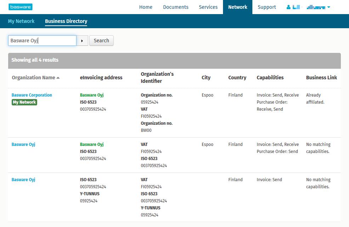The height and width of the screenshot is (227, 349).
Task: Open Basware Oyj link with Y-TUNNUS address
Action: click(x=23, y=179)
